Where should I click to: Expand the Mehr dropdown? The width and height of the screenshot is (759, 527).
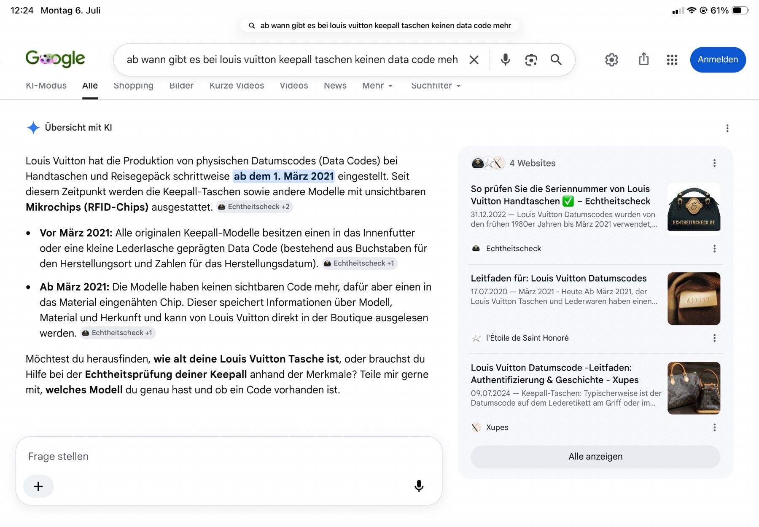point(377,86)
